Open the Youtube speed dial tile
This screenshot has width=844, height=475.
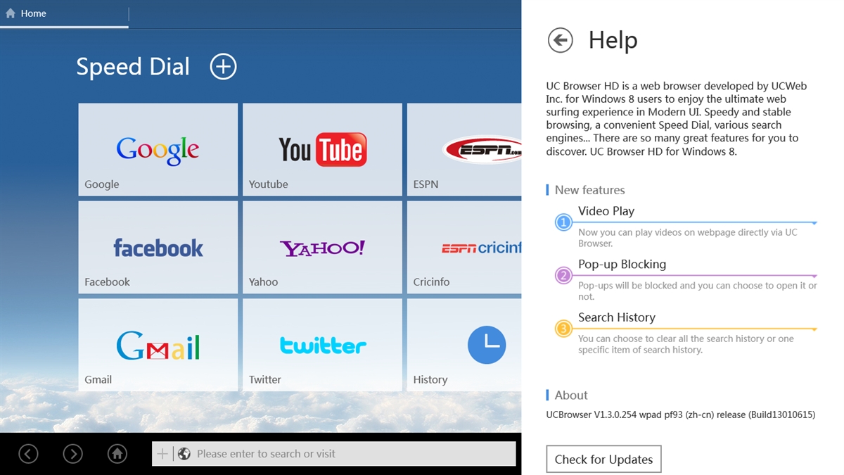tap(322, 149)
